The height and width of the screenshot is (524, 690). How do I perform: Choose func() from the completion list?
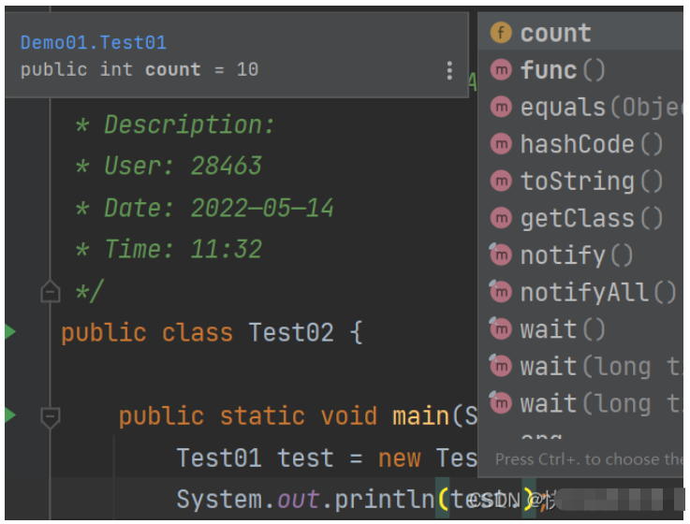tap(580, 70)
